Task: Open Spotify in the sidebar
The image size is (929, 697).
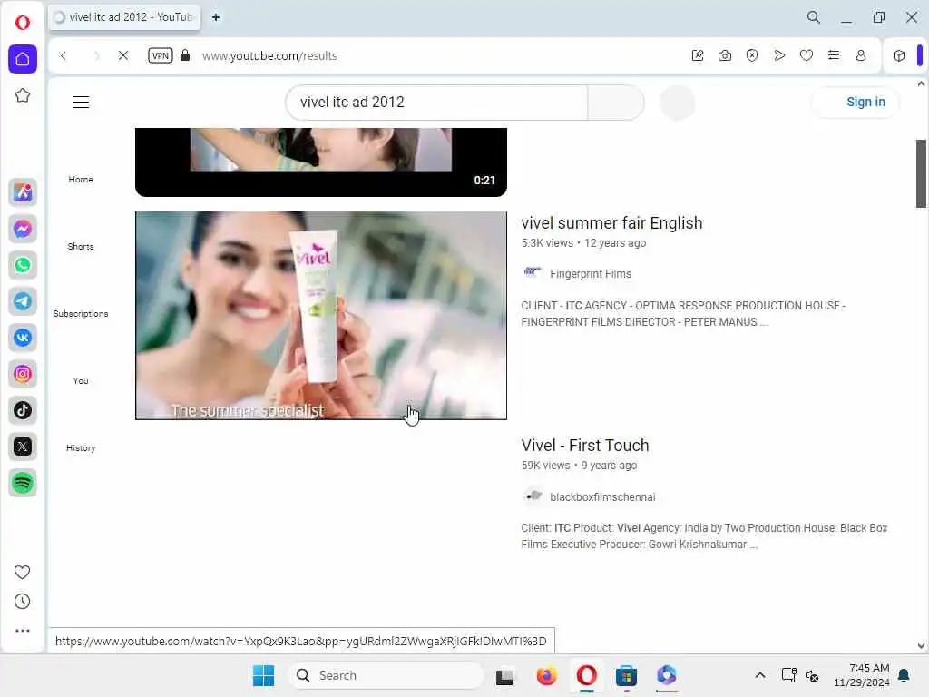Action: pyautogui.click(x=23, y=483)
